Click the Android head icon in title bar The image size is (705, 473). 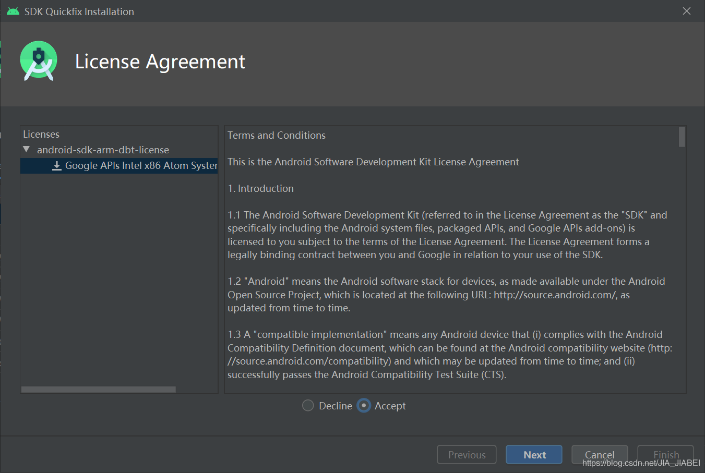pos(13,11)
